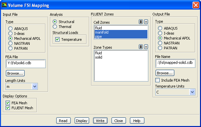Open Temperature Units dropdown
Viewport: 201px width, 127px height.
tap(192, 92)
